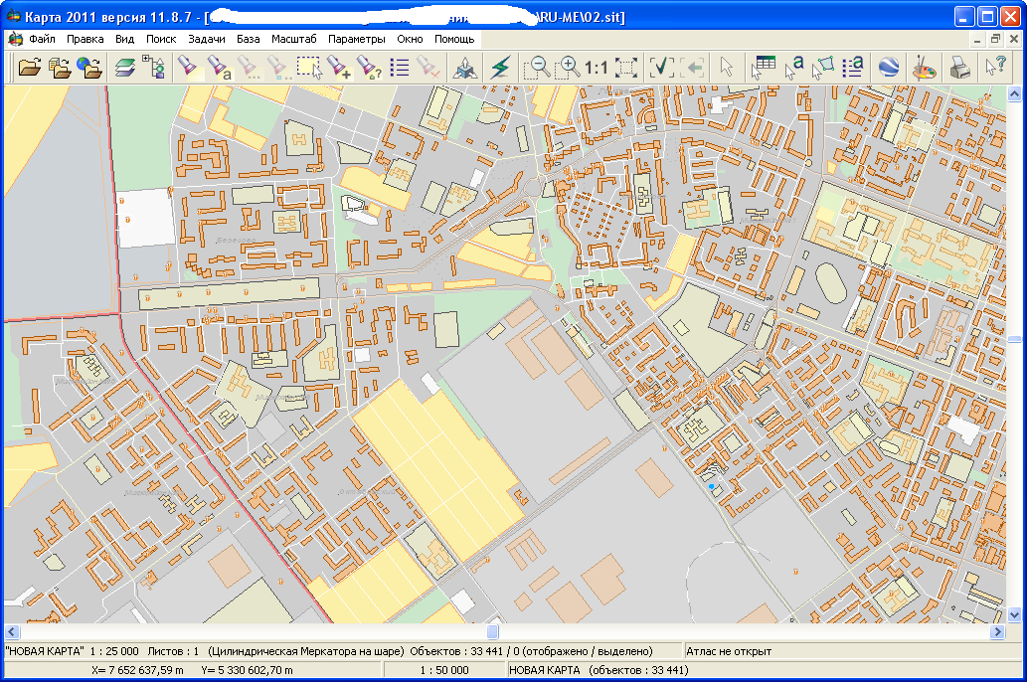
Task: Open the Google Earth globe tool
Action: coord(888,68)
